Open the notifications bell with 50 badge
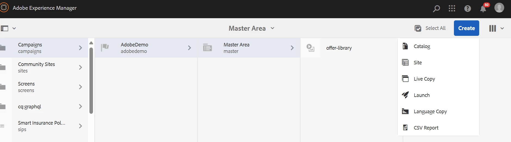The image size is (511, 142). pos(484,8)
